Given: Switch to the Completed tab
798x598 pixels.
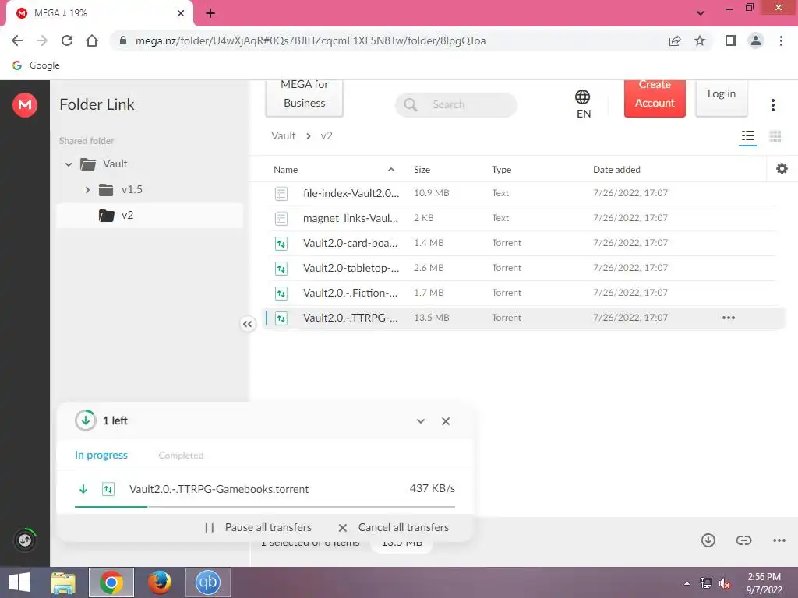Looking at the screenshot, I should point(181,456).
